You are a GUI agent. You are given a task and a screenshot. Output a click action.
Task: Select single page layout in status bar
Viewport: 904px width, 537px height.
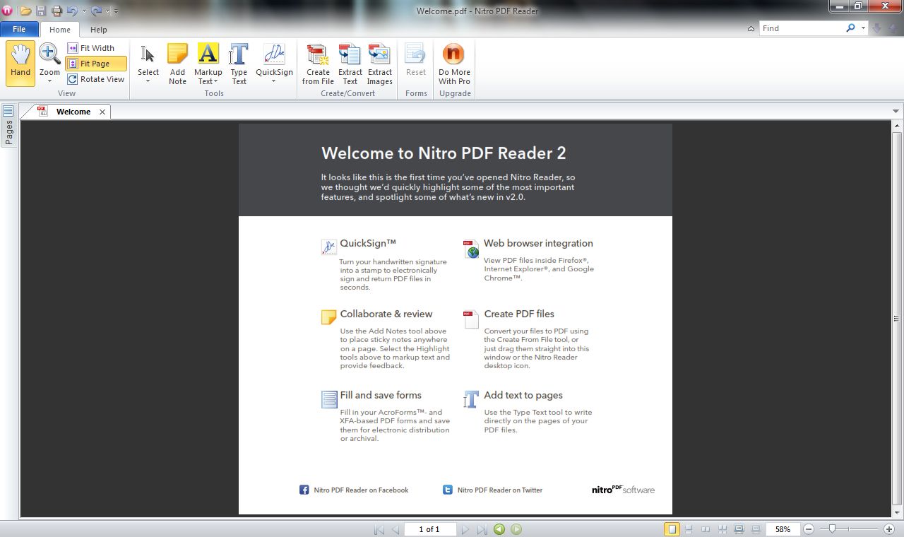pos(672,529)
